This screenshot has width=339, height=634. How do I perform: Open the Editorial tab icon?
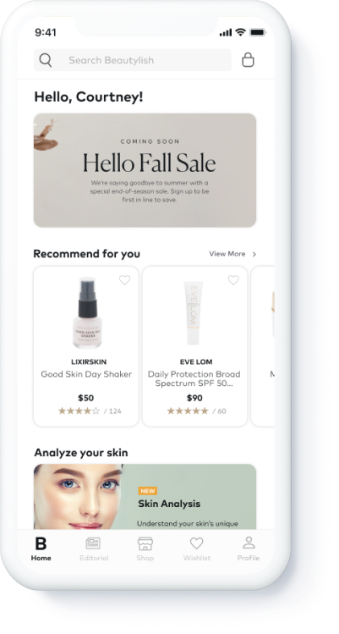93,543
